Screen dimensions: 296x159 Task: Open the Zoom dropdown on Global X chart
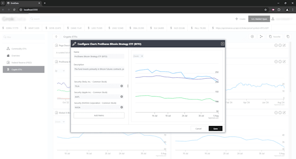(60, 122)
